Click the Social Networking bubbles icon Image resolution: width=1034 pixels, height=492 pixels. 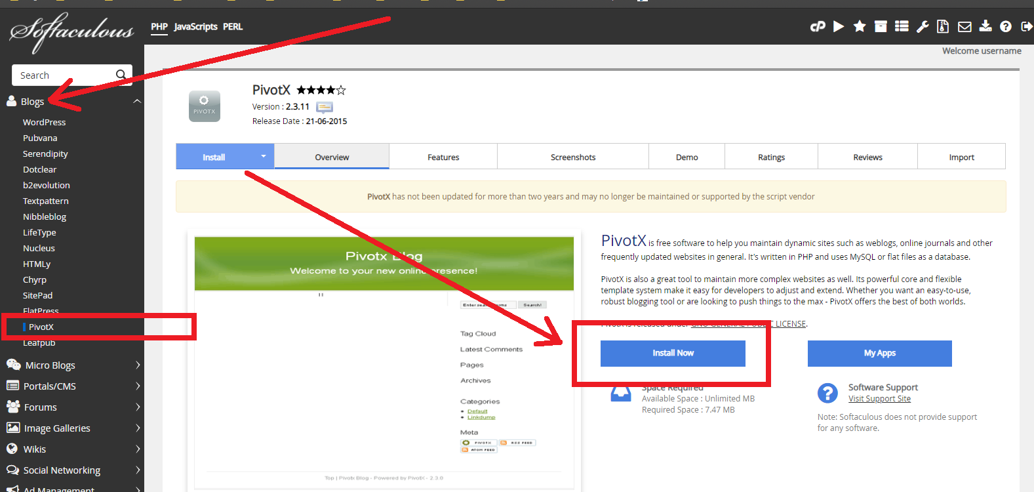(x=12, y=470)
